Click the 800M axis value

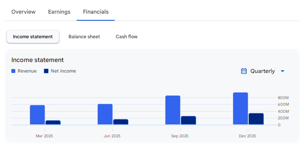[x=283, y=98]
